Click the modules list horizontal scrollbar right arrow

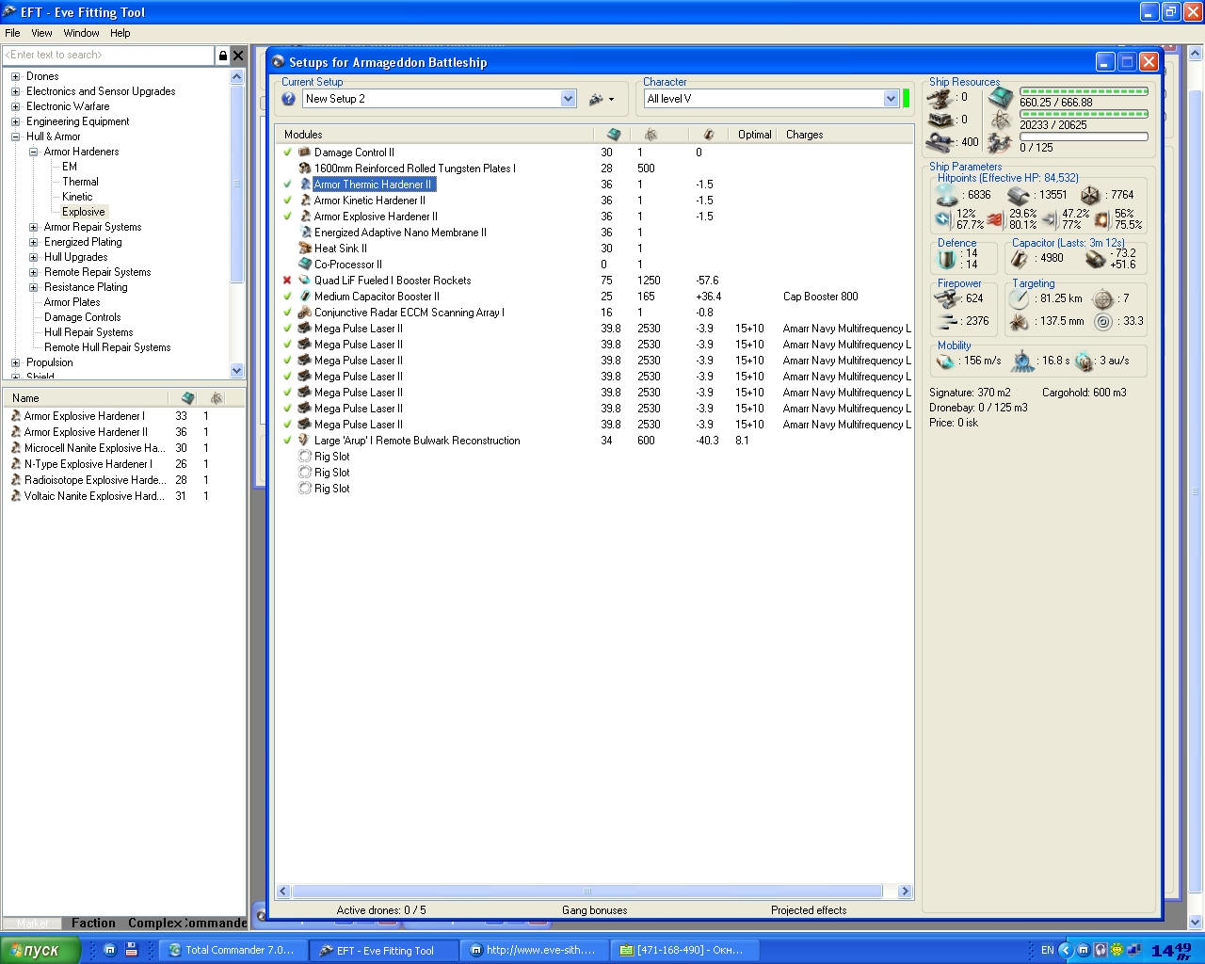[905, 891]
